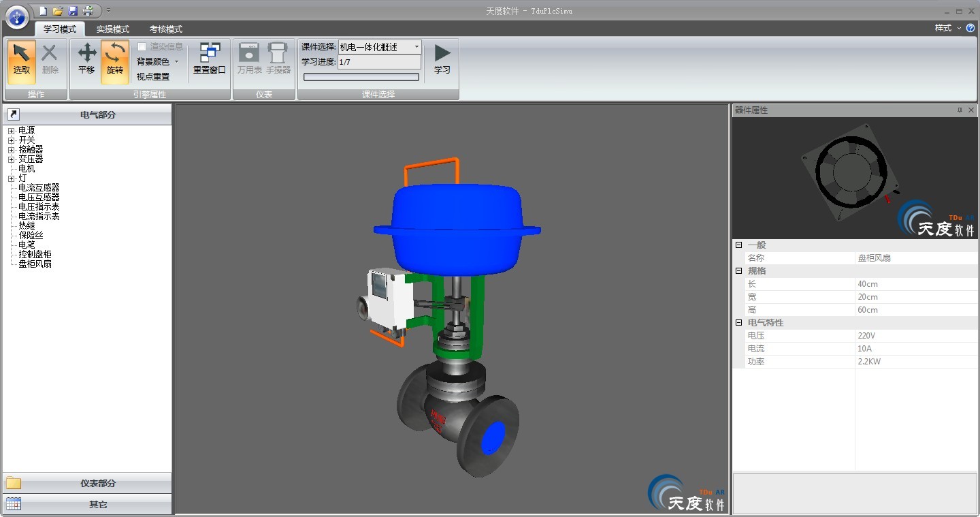Switch to the 考核模式 tab
This screenshot has width=980, height=517.
point(166,29)
